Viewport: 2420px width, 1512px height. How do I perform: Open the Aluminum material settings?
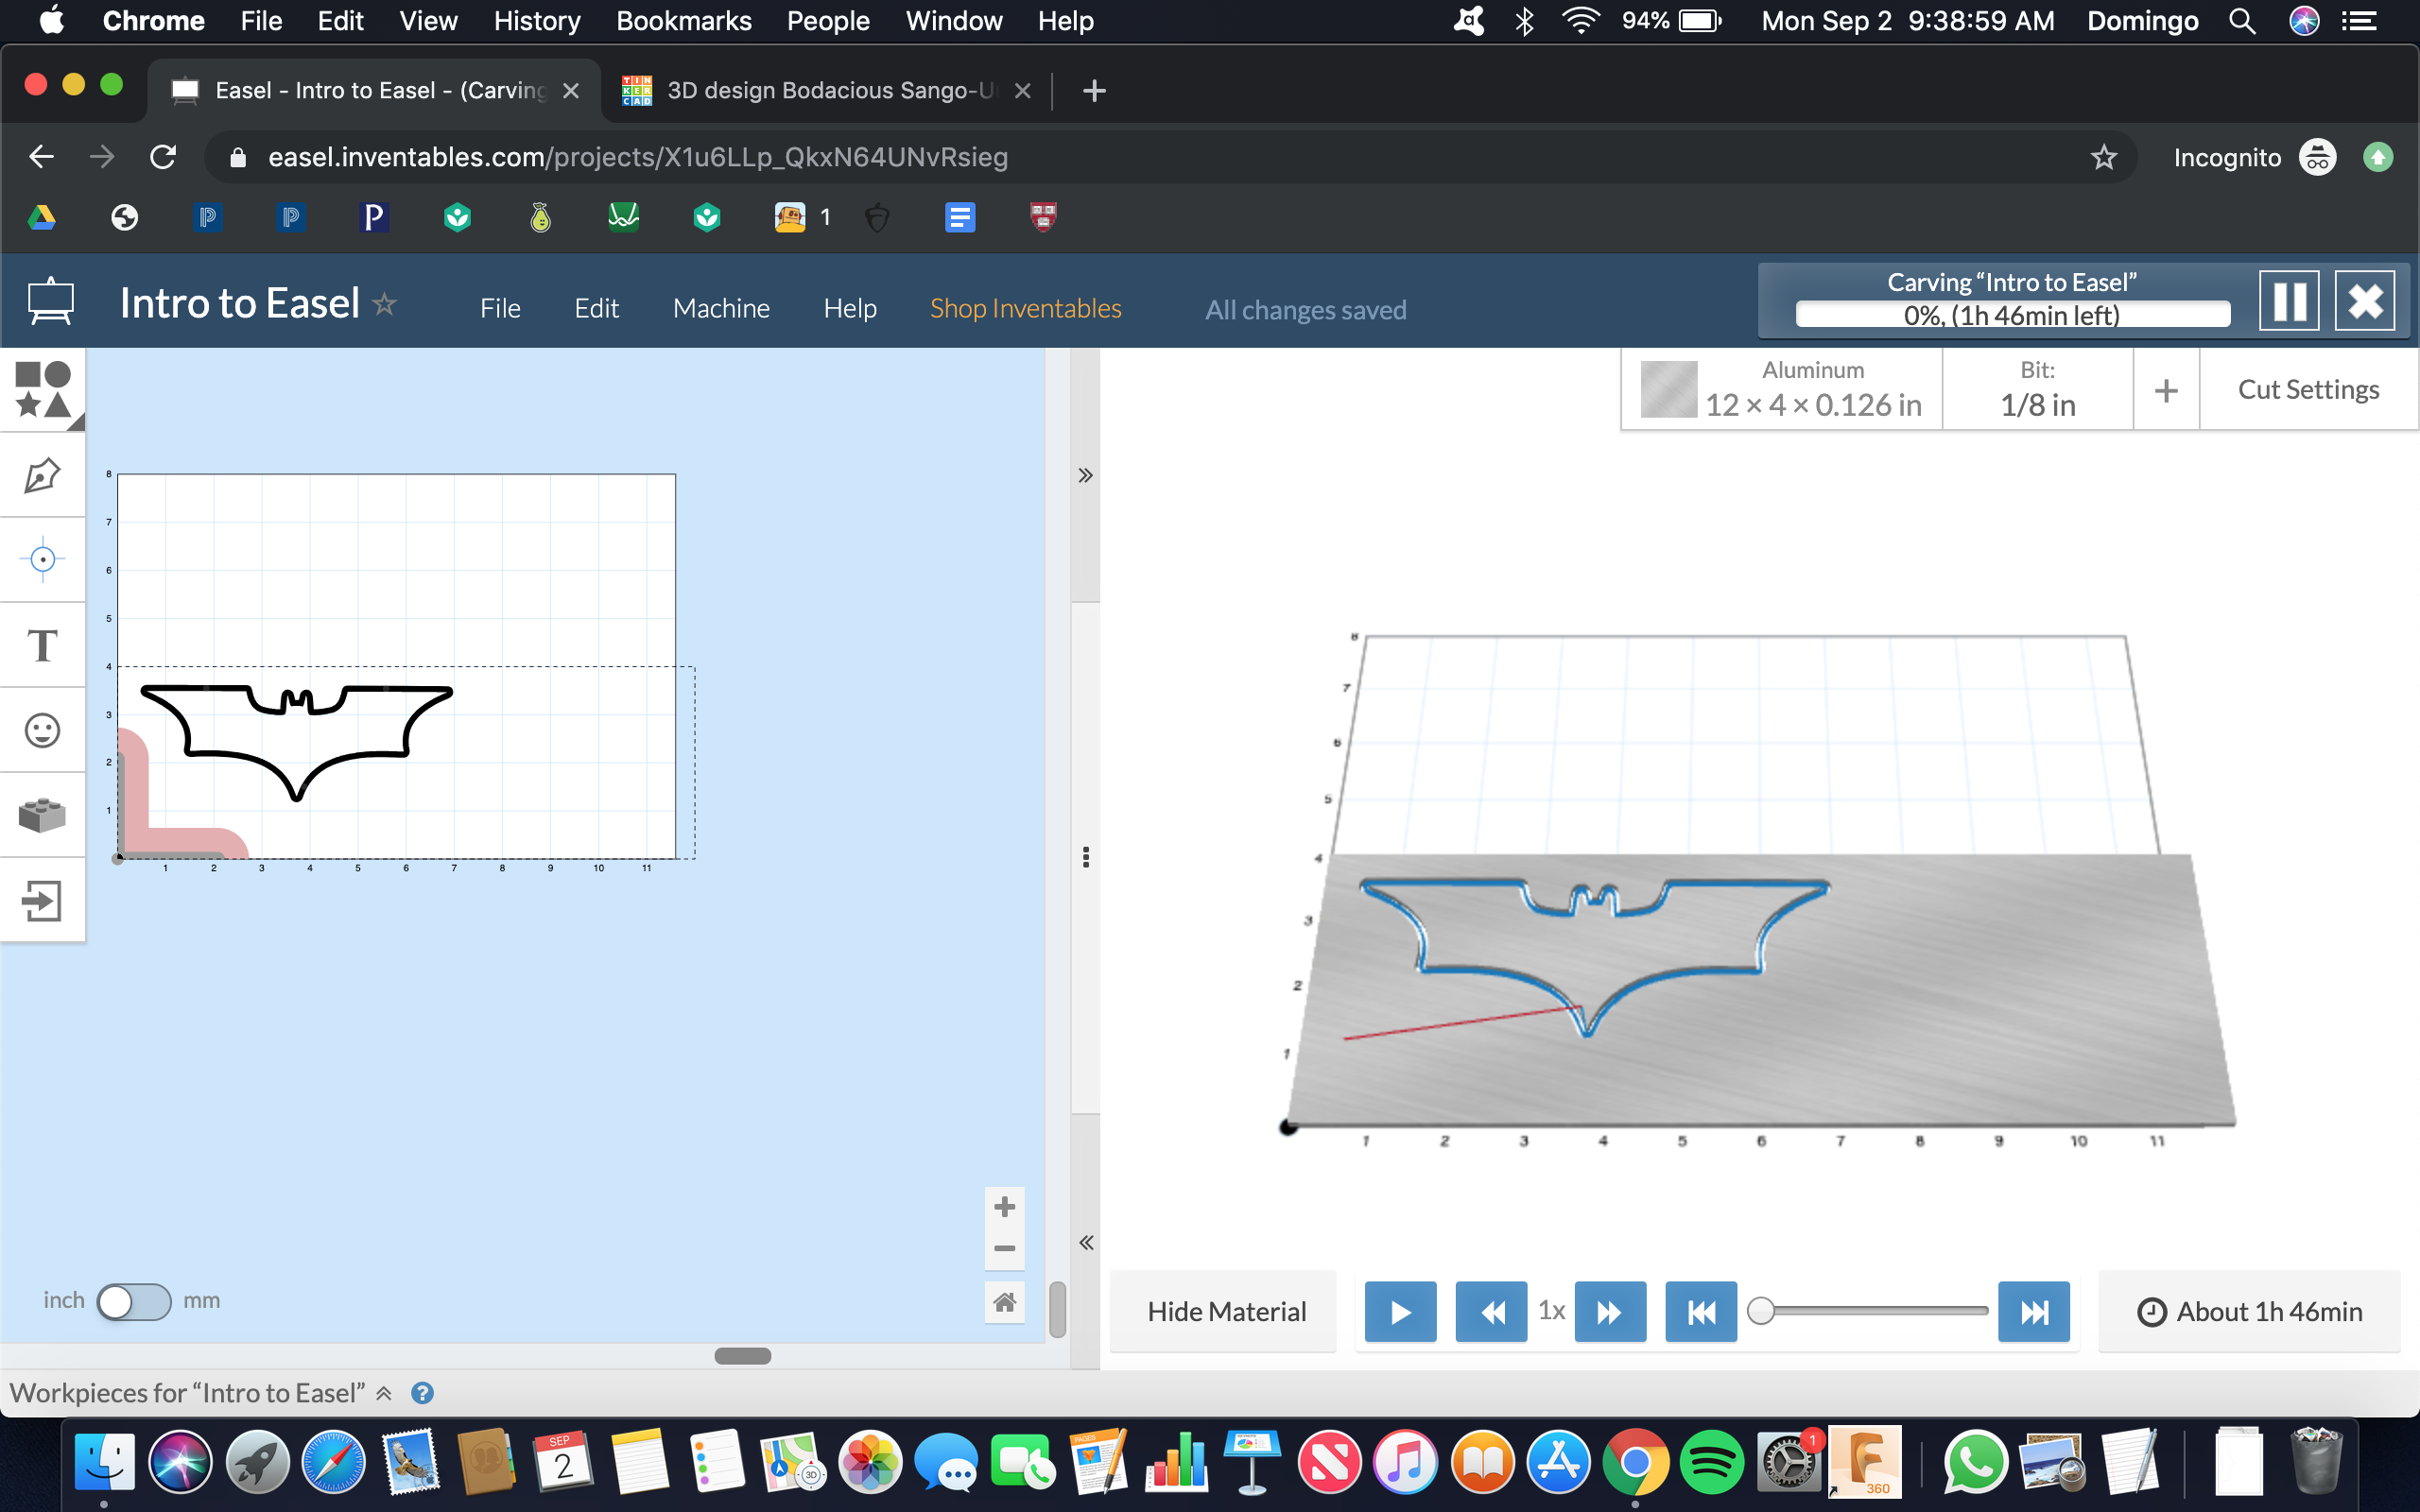point(1782,390)
